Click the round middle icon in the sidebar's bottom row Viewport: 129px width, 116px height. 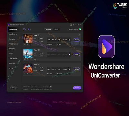[x=13, y=88]
